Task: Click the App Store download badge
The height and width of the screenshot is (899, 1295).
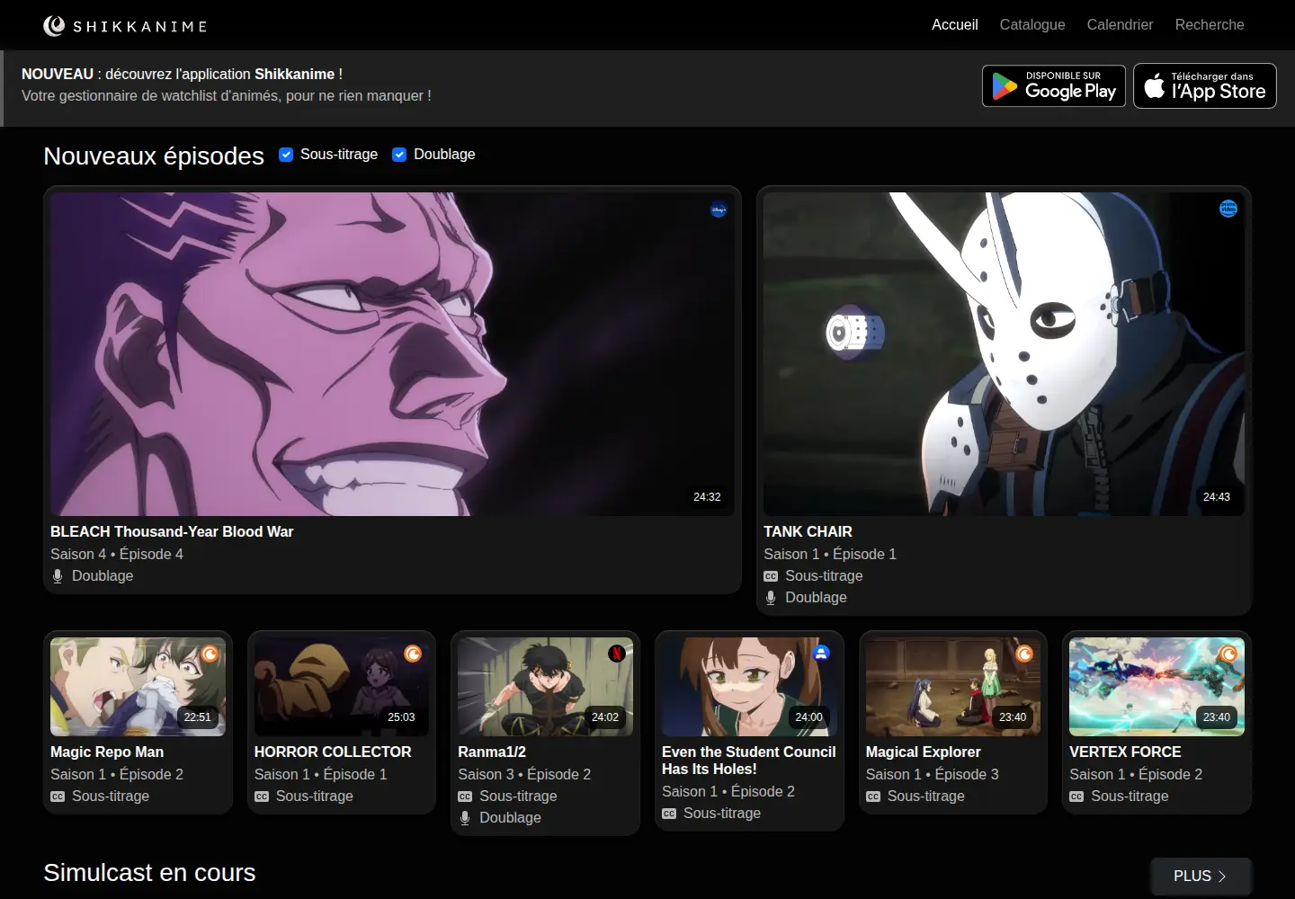Action: point(1205,86)
